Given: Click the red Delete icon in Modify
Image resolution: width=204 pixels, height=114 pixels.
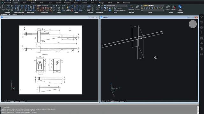Looking at the screenshot, I should point(72,10).
